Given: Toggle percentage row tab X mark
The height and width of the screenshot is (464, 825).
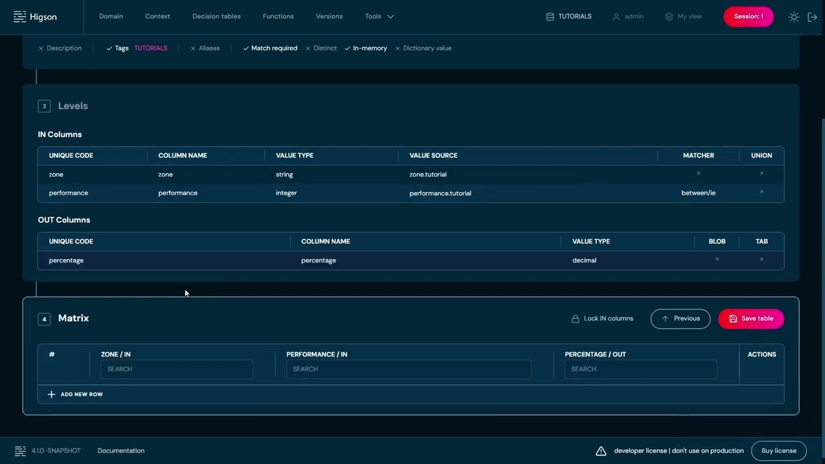Looking at the screenshot, I should (x=762, y=259).
